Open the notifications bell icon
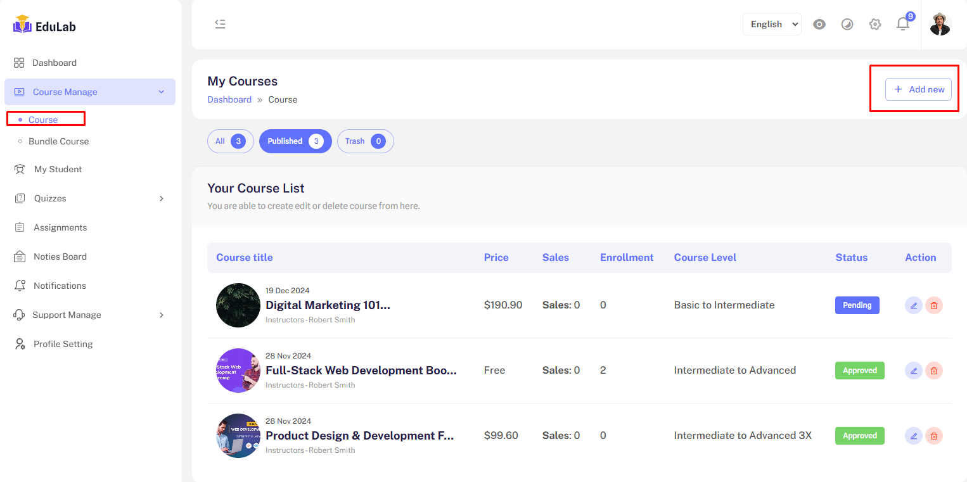Image resolution: width=967 pixels, height=482 pixels. (903, 24)
